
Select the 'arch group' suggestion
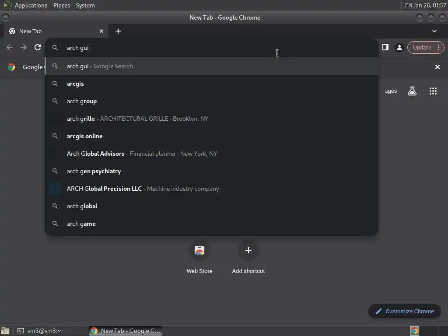212,101
